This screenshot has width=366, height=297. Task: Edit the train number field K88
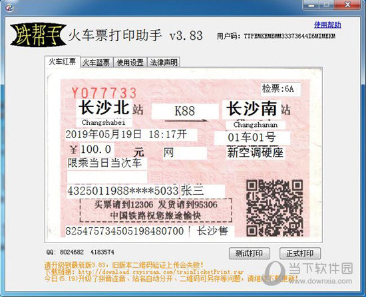pos(185,111)
